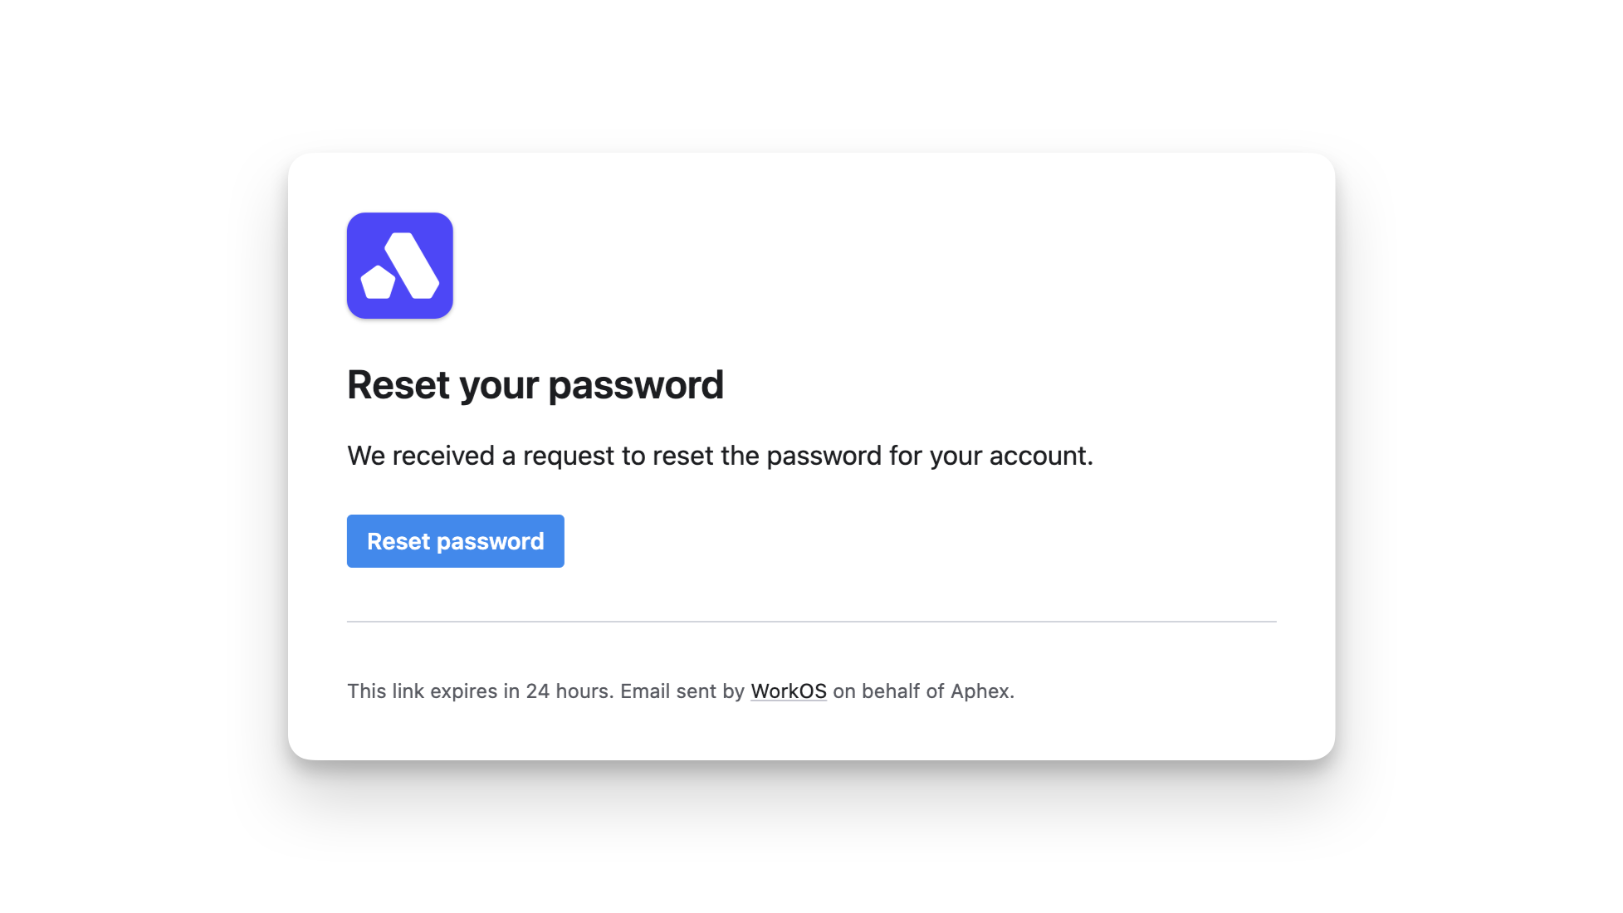Click the small white pentagon in logo
The image size is (1623, 913).
click(378, 283)
